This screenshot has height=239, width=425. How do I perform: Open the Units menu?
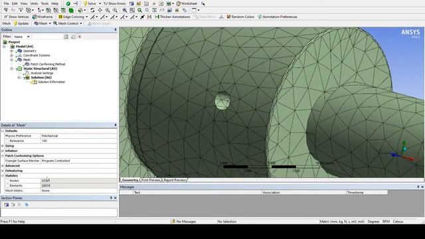pos(34,3)
